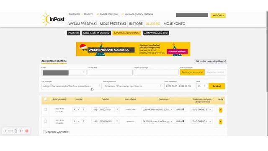Image resolution: width=268 pixels, height=151 pixels.
Task: Open map pin for GLI12N paczkomat row
Action: pos(183,121)
